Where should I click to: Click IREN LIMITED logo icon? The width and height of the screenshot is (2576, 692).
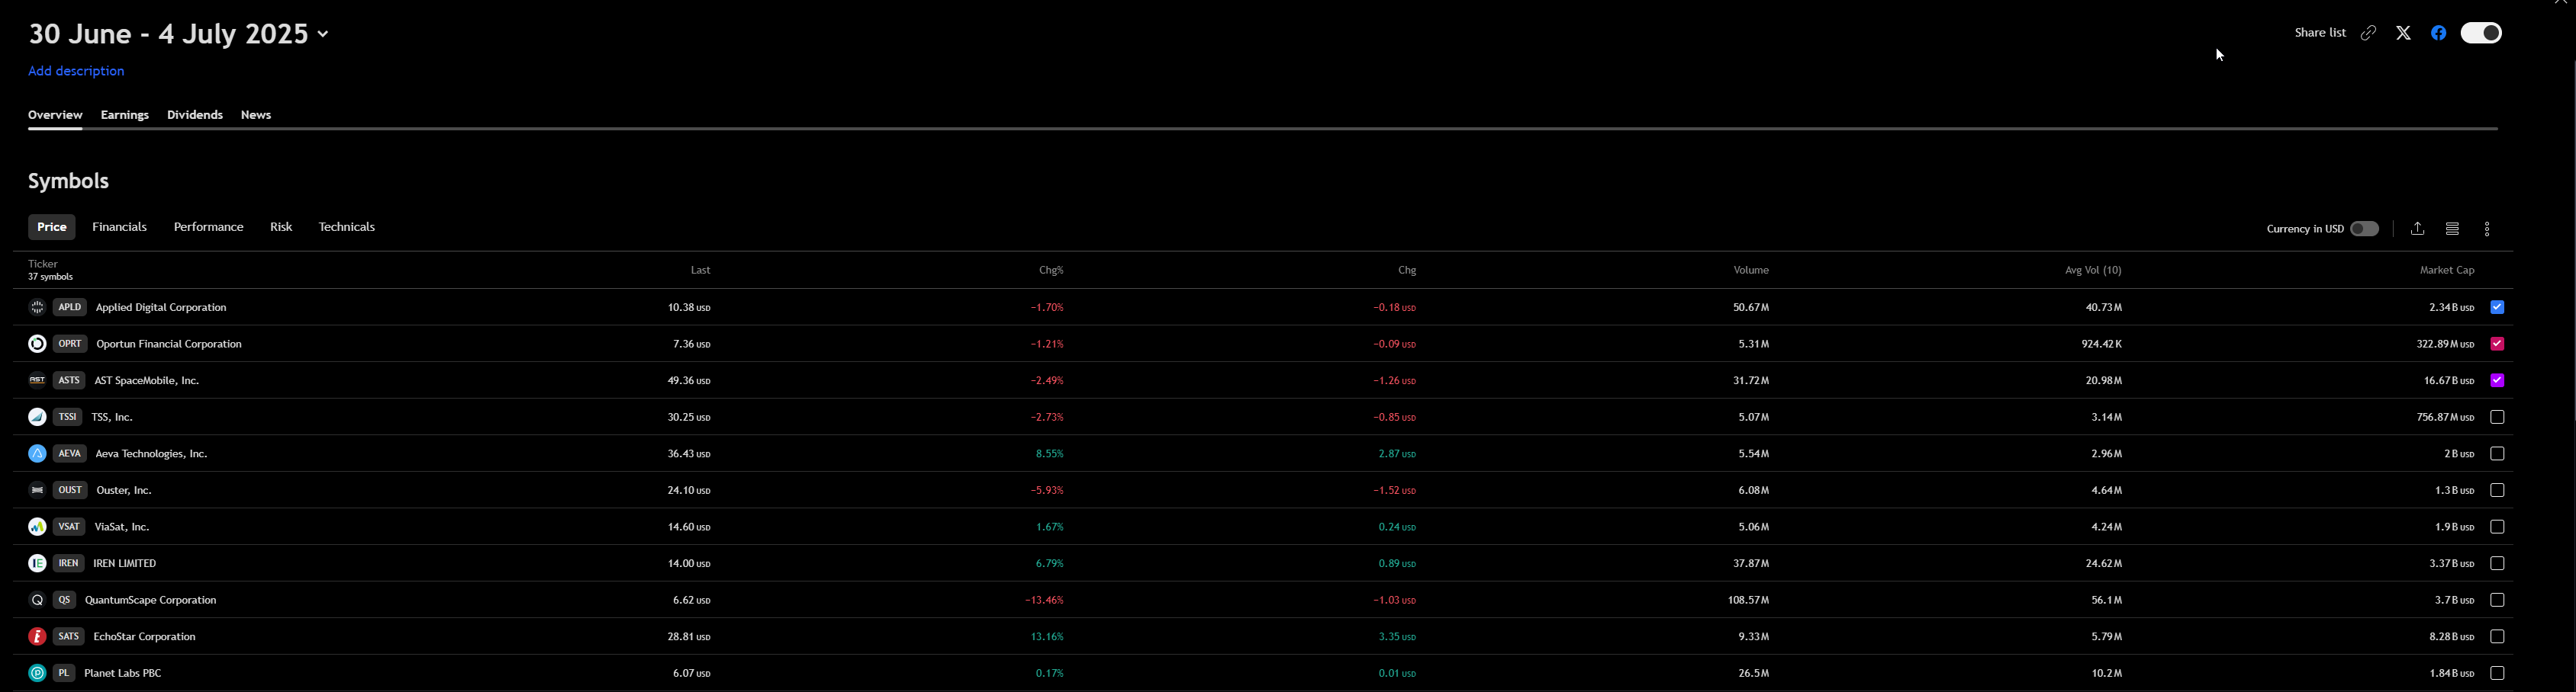click(x=37, y=563)
